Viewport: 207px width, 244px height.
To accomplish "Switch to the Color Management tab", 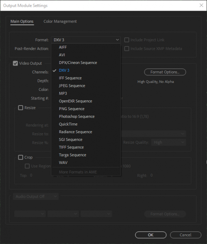I will click(x=60, y=22).
